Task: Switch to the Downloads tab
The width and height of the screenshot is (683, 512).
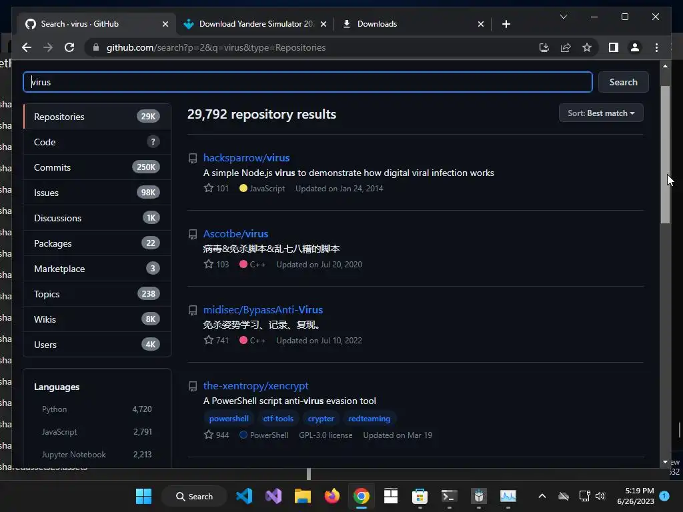Action: [377, 24]
